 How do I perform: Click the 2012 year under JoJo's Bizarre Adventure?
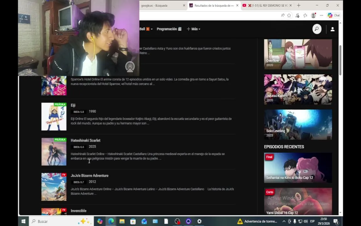(92, 182)
